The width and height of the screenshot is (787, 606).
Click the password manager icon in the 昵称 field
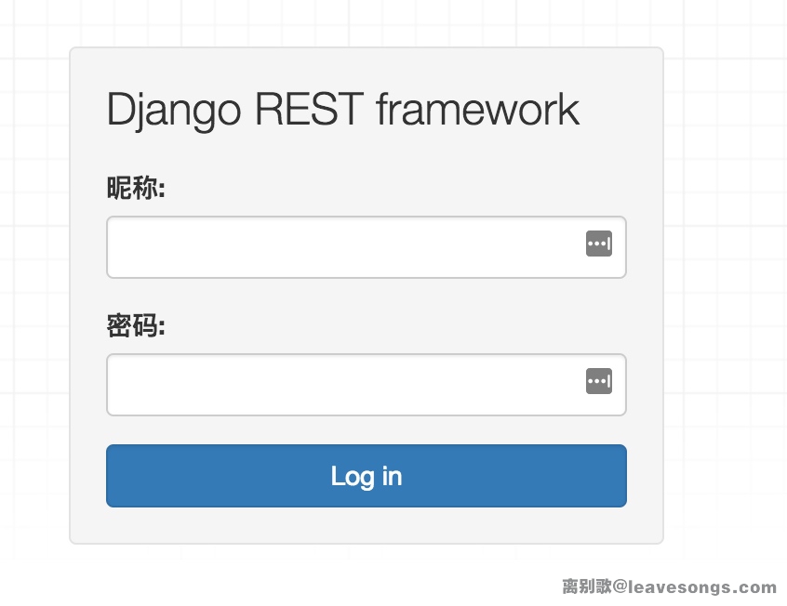click(x=599, y=244)
